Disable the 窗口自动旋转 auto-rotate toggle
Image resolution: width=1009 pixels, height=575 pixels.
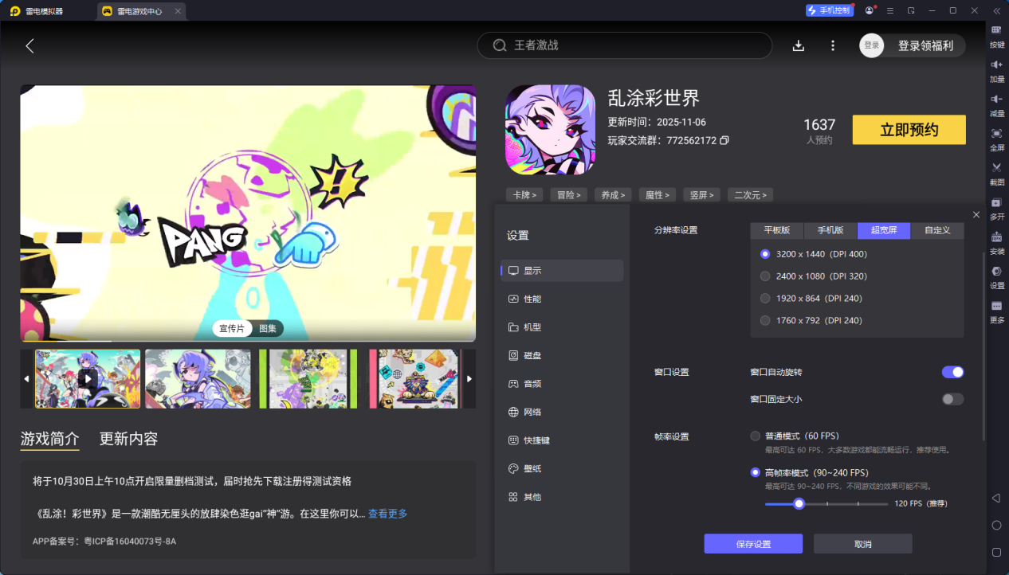pos(952,372)
